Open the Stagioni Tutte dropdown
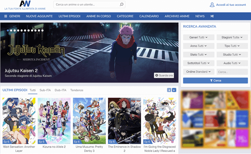251x154 pixels. tap(232, 37)
